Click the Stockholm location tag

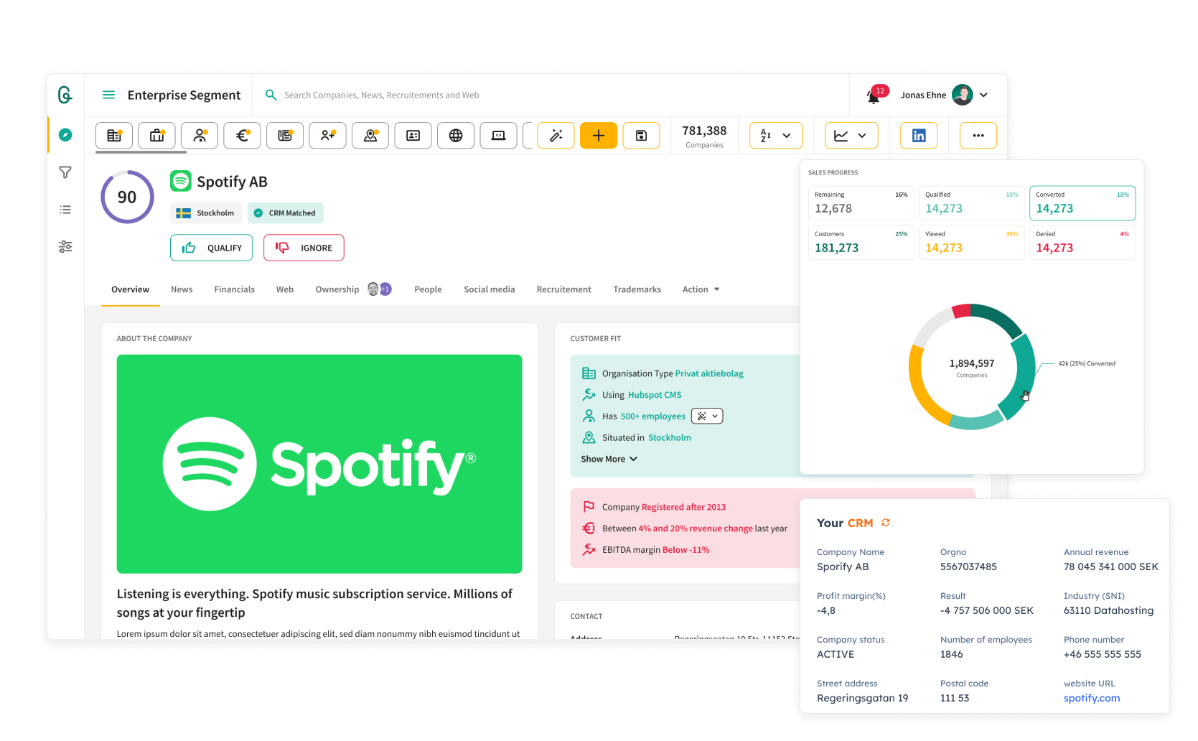tap(206, 213)
